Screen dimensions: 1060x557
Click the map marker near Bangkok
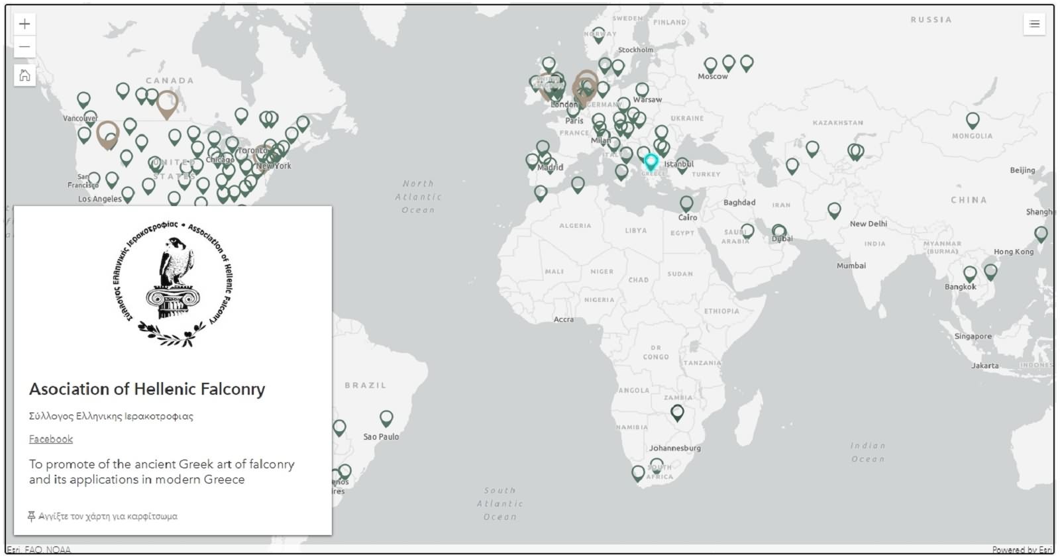[x=970, y=273]
